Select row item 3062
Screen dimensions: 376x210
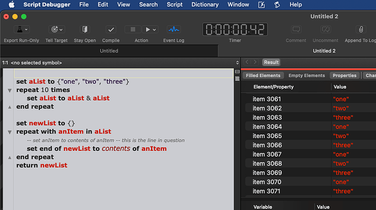311,108
